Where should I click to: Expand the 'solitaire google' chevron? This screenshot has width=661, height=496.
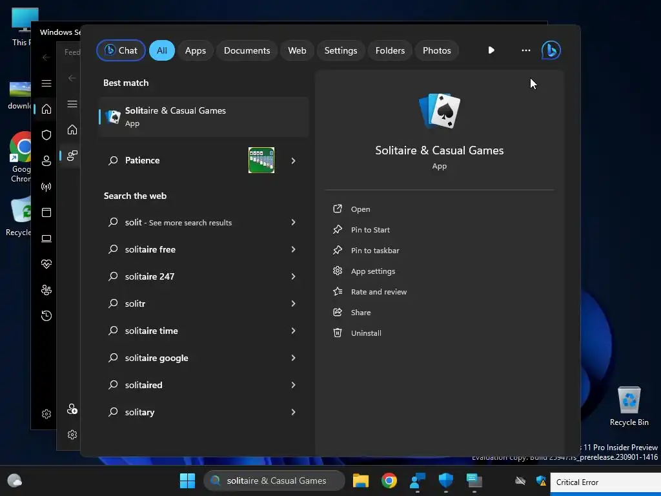[x=294, y=358]
